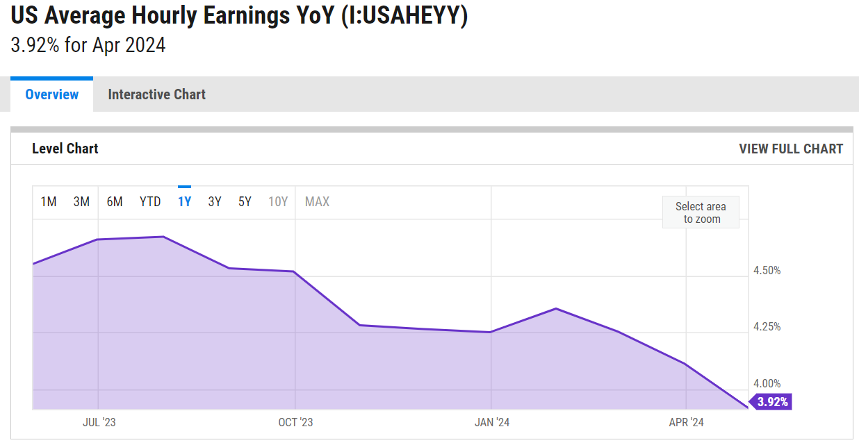859x445 pixels.
Task: Choose the 6M range option
Action: 115,202
